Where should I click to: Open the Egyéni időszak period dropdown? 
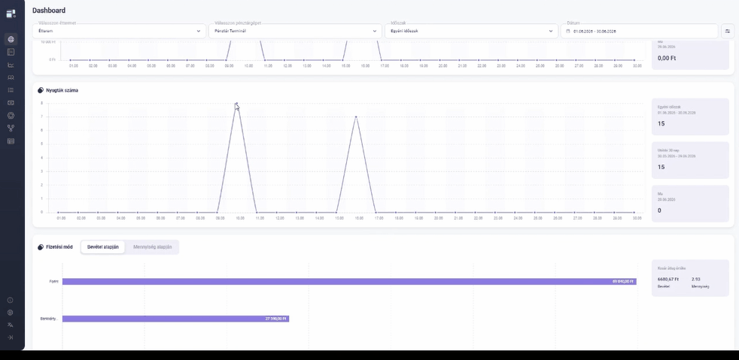(x=471, y=31)
